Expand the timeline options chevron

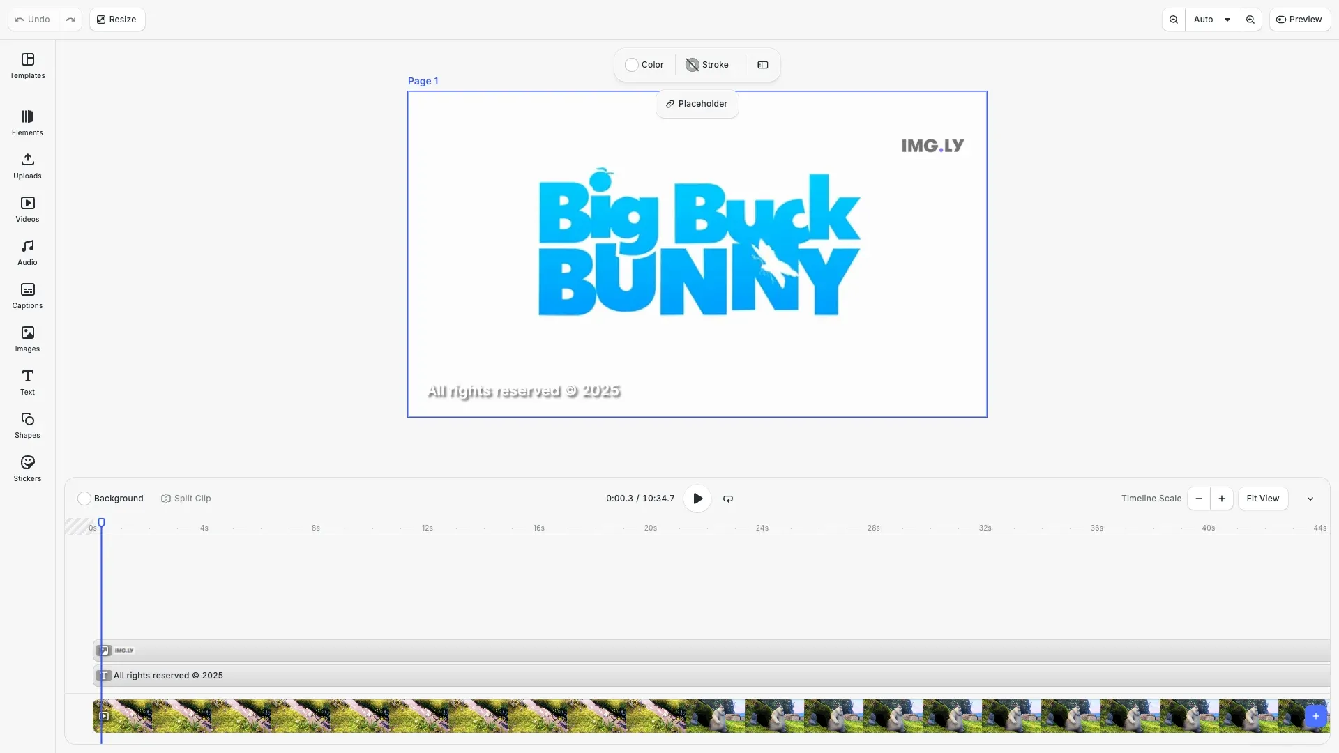click(1310, 499)
